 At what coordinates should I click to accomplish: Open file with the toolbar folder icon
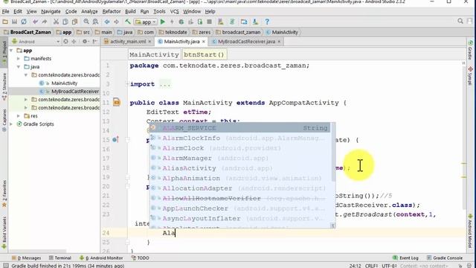5,22
